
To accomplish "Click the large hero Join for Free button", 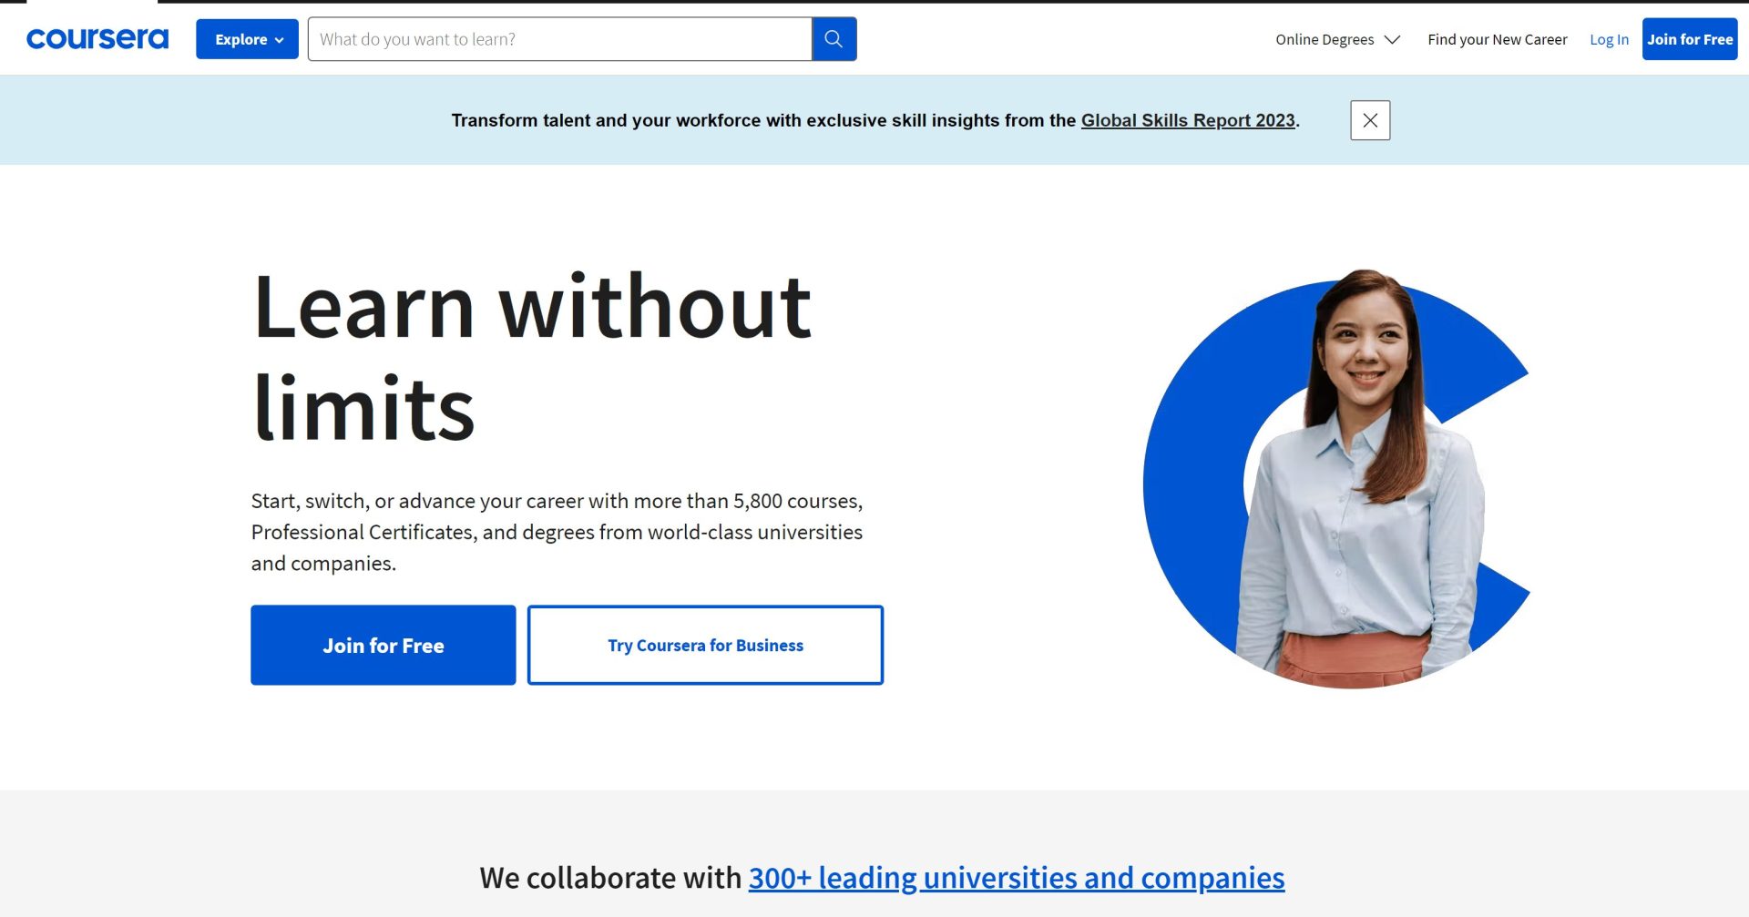I will coord(383,645).
